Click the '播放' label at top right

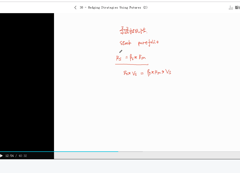[237, 8]
